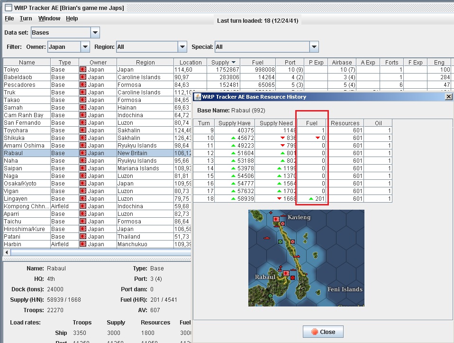Open the Window menu

point(49,19)
